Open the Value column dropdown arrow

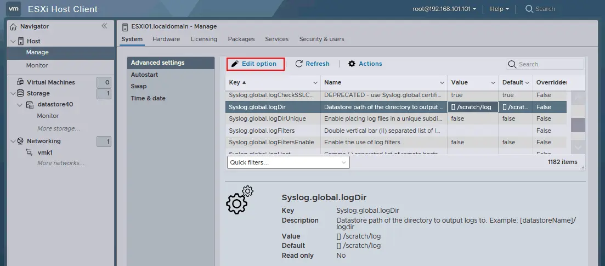pyautogui.click(x=493, y=83)
